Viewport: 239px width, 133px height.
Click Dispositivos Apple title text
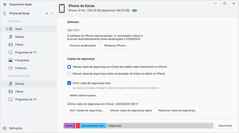pyautogui.click(x=21, y=4)
